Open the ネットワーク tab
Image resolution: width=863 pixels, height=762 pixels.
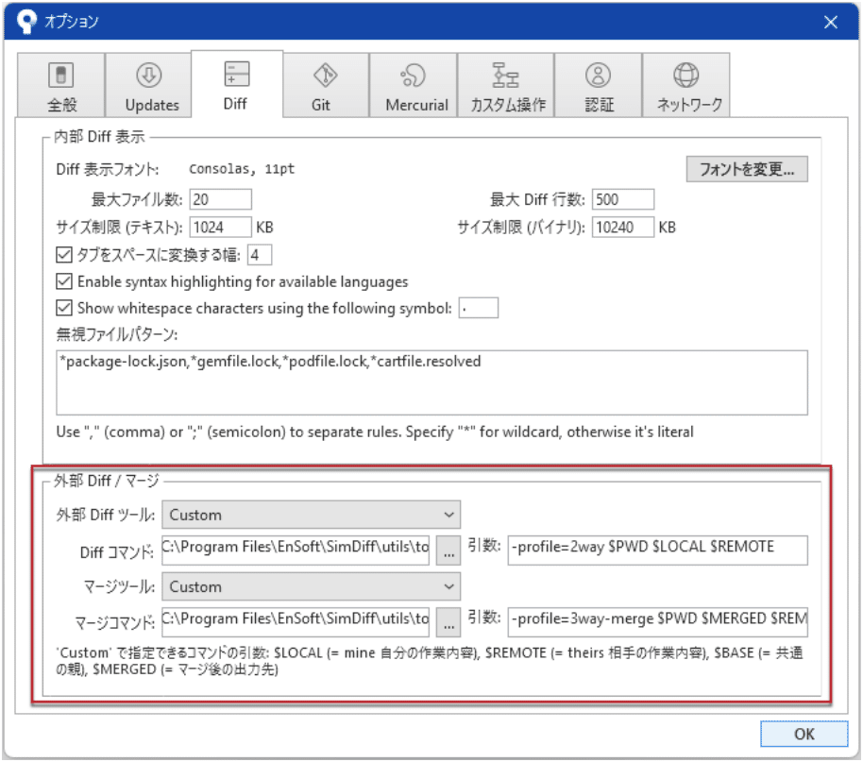tap(686, 85)
